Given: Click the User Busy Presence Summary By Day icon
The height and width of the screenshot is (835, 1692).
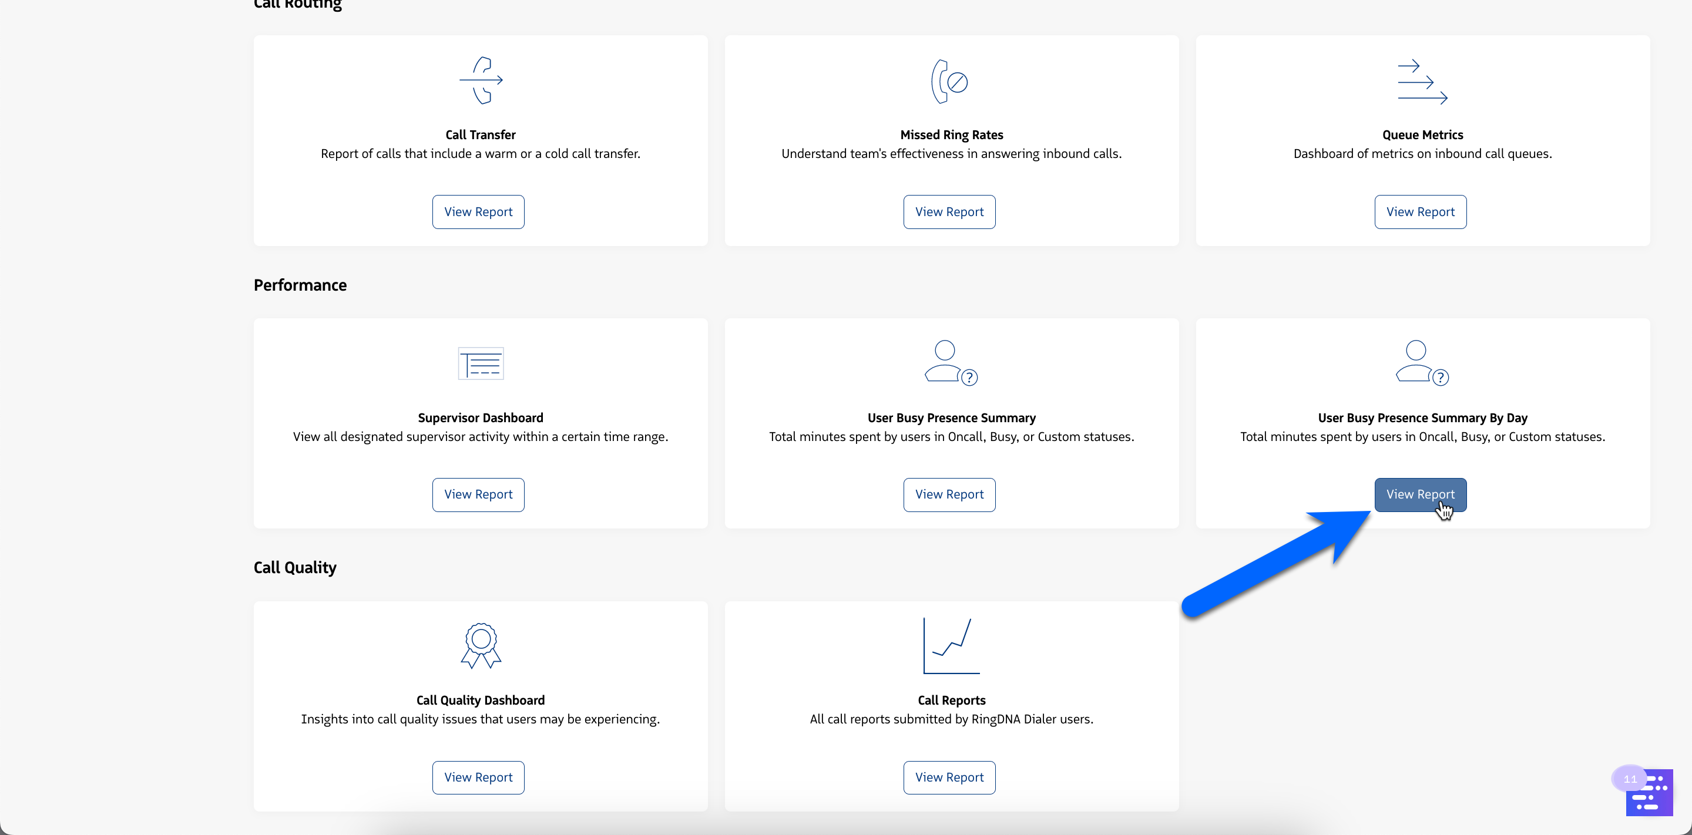Looking at the screenshot, I should point(1422,362).
